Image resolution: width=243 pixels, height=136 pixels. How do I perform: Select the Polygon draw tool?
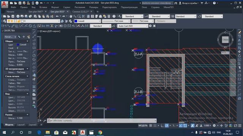(x=34, y=44)
